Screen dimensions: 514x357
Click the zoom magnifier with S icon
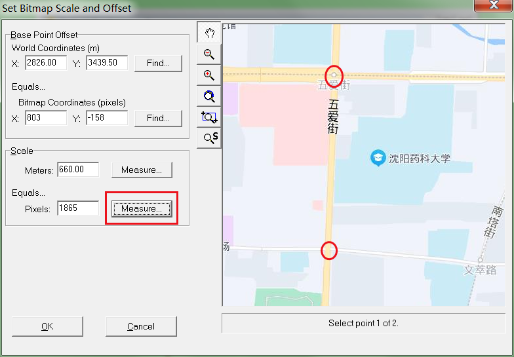click(210, 138)
